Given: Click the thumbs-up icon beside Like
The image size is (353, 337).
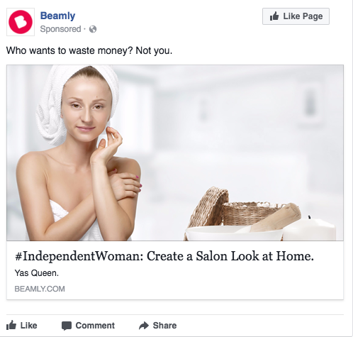Looking at the screenshot, I should pos(11,325).
